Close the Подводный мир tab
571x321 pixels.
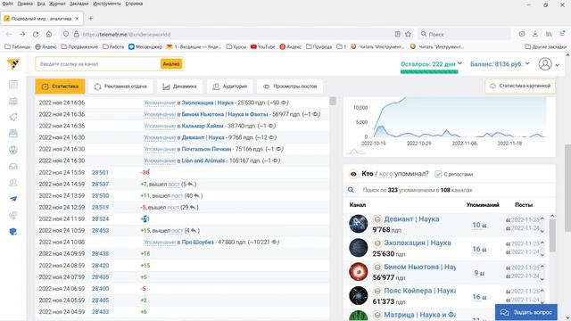coord(77,18)
